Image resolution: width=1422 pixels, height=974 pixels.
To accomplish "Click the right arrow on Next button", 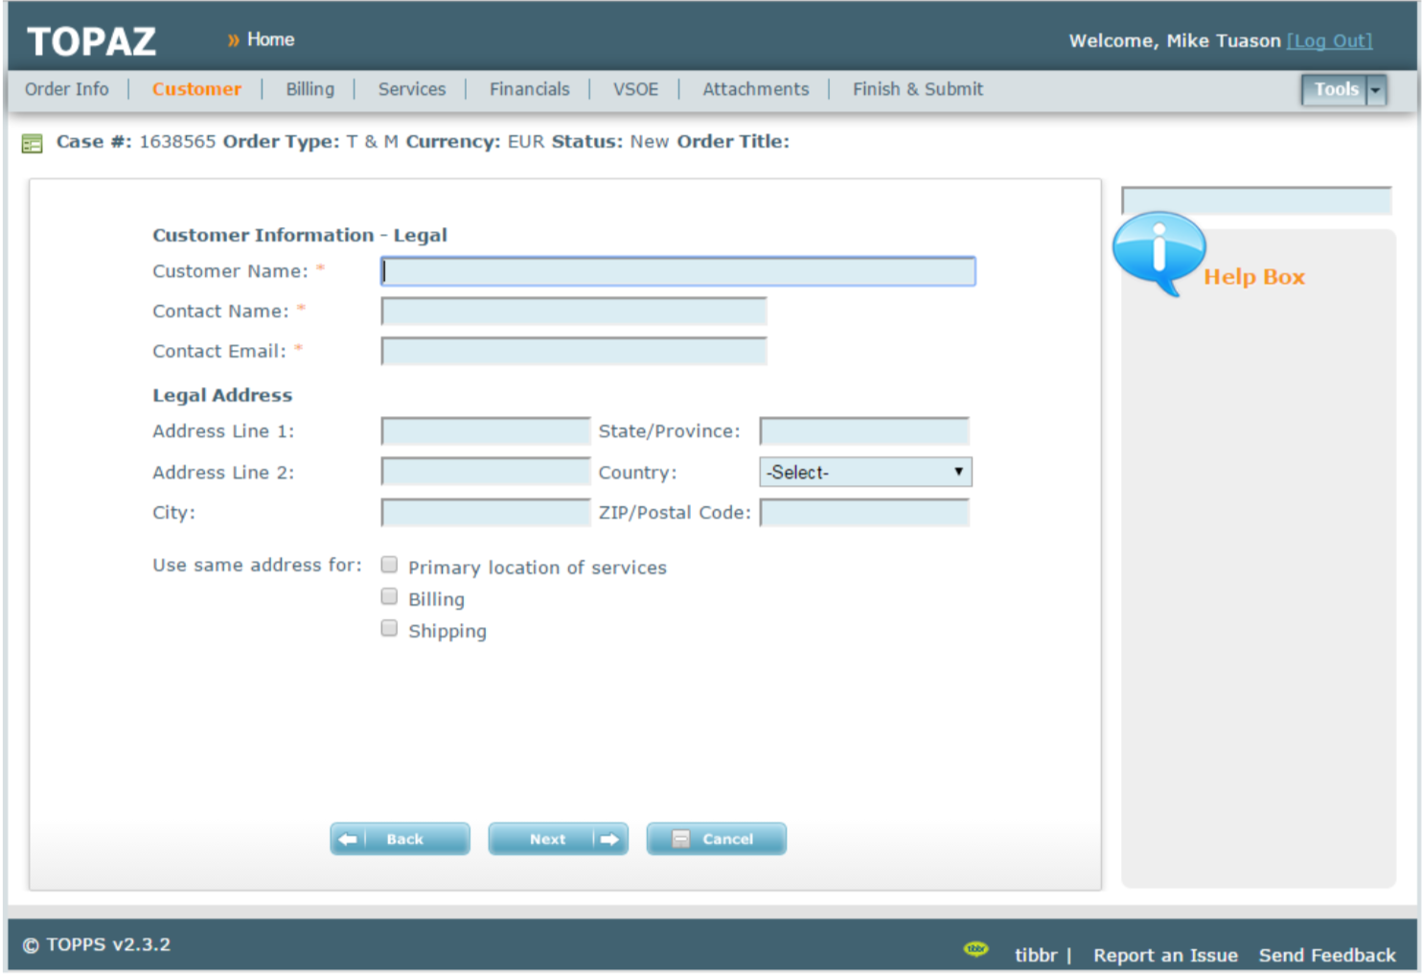I will [609, 840].
